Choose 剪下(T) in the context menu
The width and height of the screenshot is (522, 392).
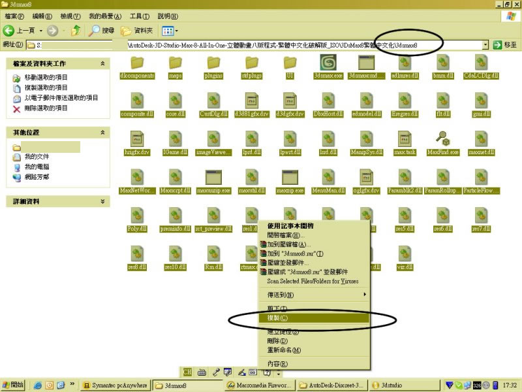point(315,308)
